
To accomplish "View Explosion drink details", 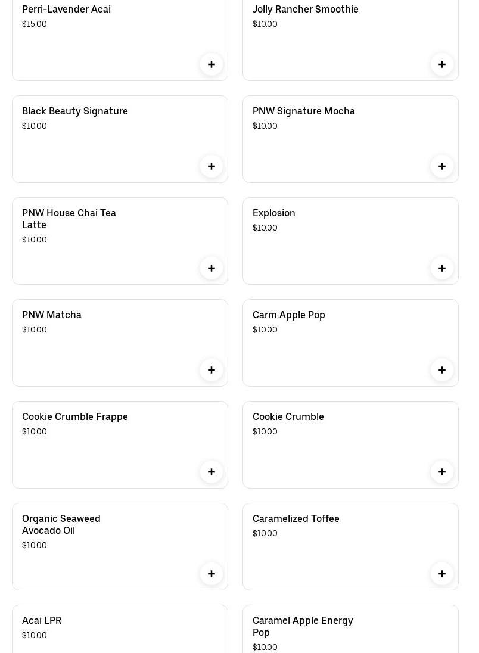I will [x=274, y=213].
